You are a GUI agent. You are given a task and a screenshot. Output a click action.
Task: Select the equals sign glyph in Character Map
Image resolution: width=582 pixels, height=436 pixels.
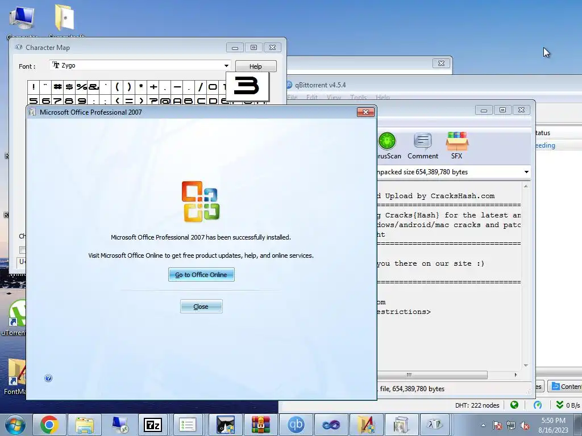(x=129, y=100)
